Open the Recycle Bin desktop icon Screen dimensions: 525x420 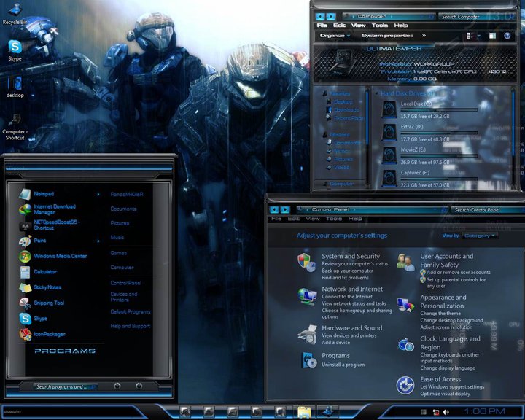(15, 14)
